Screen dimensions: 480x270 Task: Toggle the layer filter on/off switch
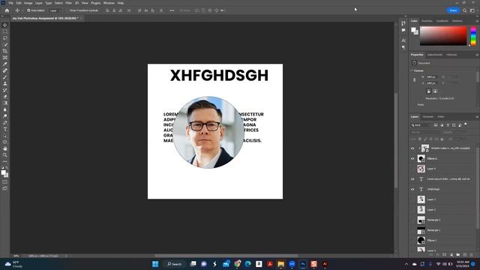click(466, 124)
